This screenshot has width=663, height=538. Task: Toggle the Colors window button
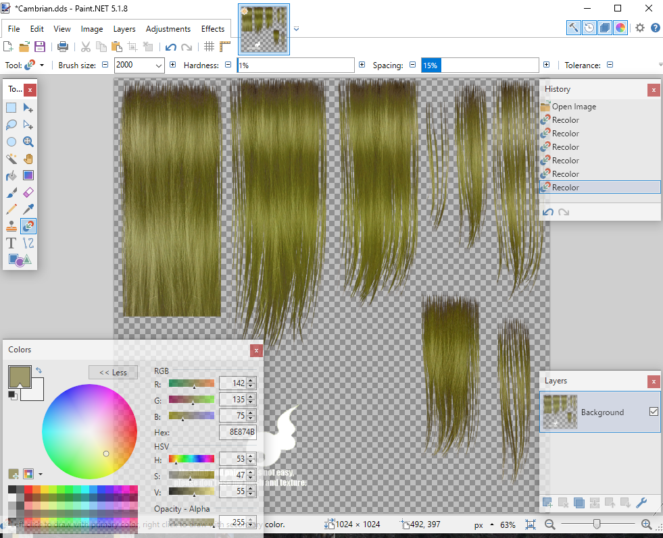click(620, 28)
